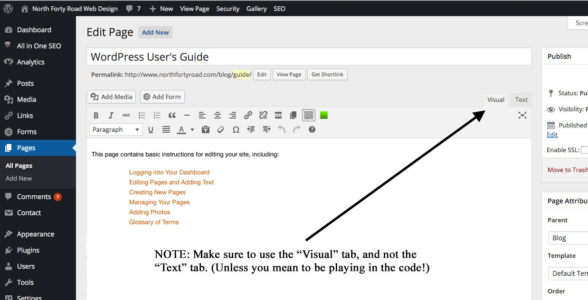Redo the last edit
Screen dimensions: 588x300
point(297,129)
